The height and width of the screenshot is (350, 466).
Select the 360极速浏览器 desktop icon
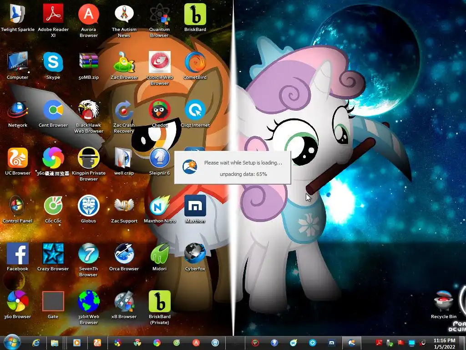coord(53,158)
